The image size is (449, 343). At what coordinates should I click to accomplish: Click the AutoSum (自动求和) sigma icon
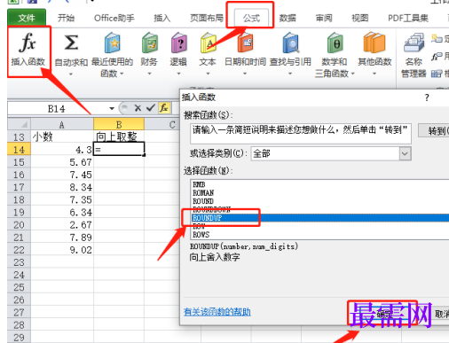71,43
